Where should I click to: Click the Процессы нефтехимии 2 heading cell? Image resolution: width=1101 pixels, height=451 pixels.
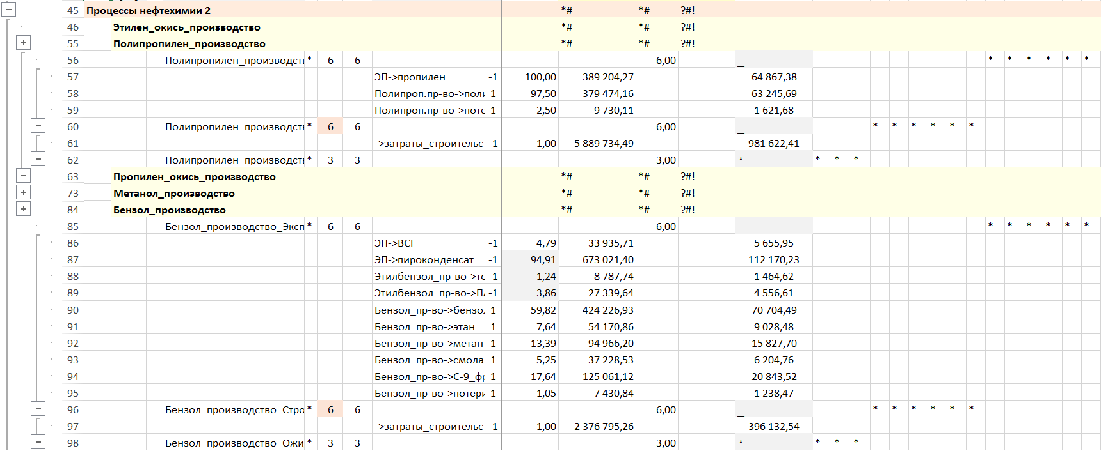[x=149, y=11]
